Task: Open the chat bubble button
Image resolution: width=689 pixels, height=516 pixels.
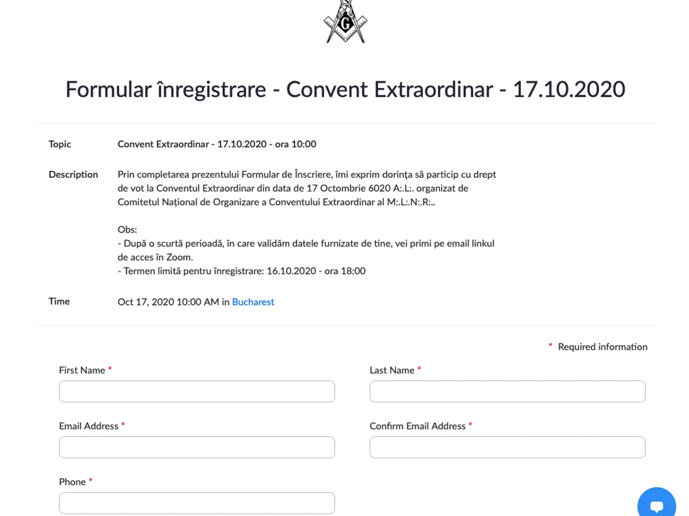Action: (656, 505)
